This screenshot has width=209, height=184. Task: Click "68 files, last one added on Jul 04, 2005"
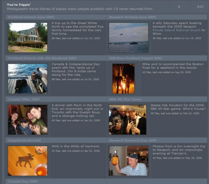click(75, 79)
